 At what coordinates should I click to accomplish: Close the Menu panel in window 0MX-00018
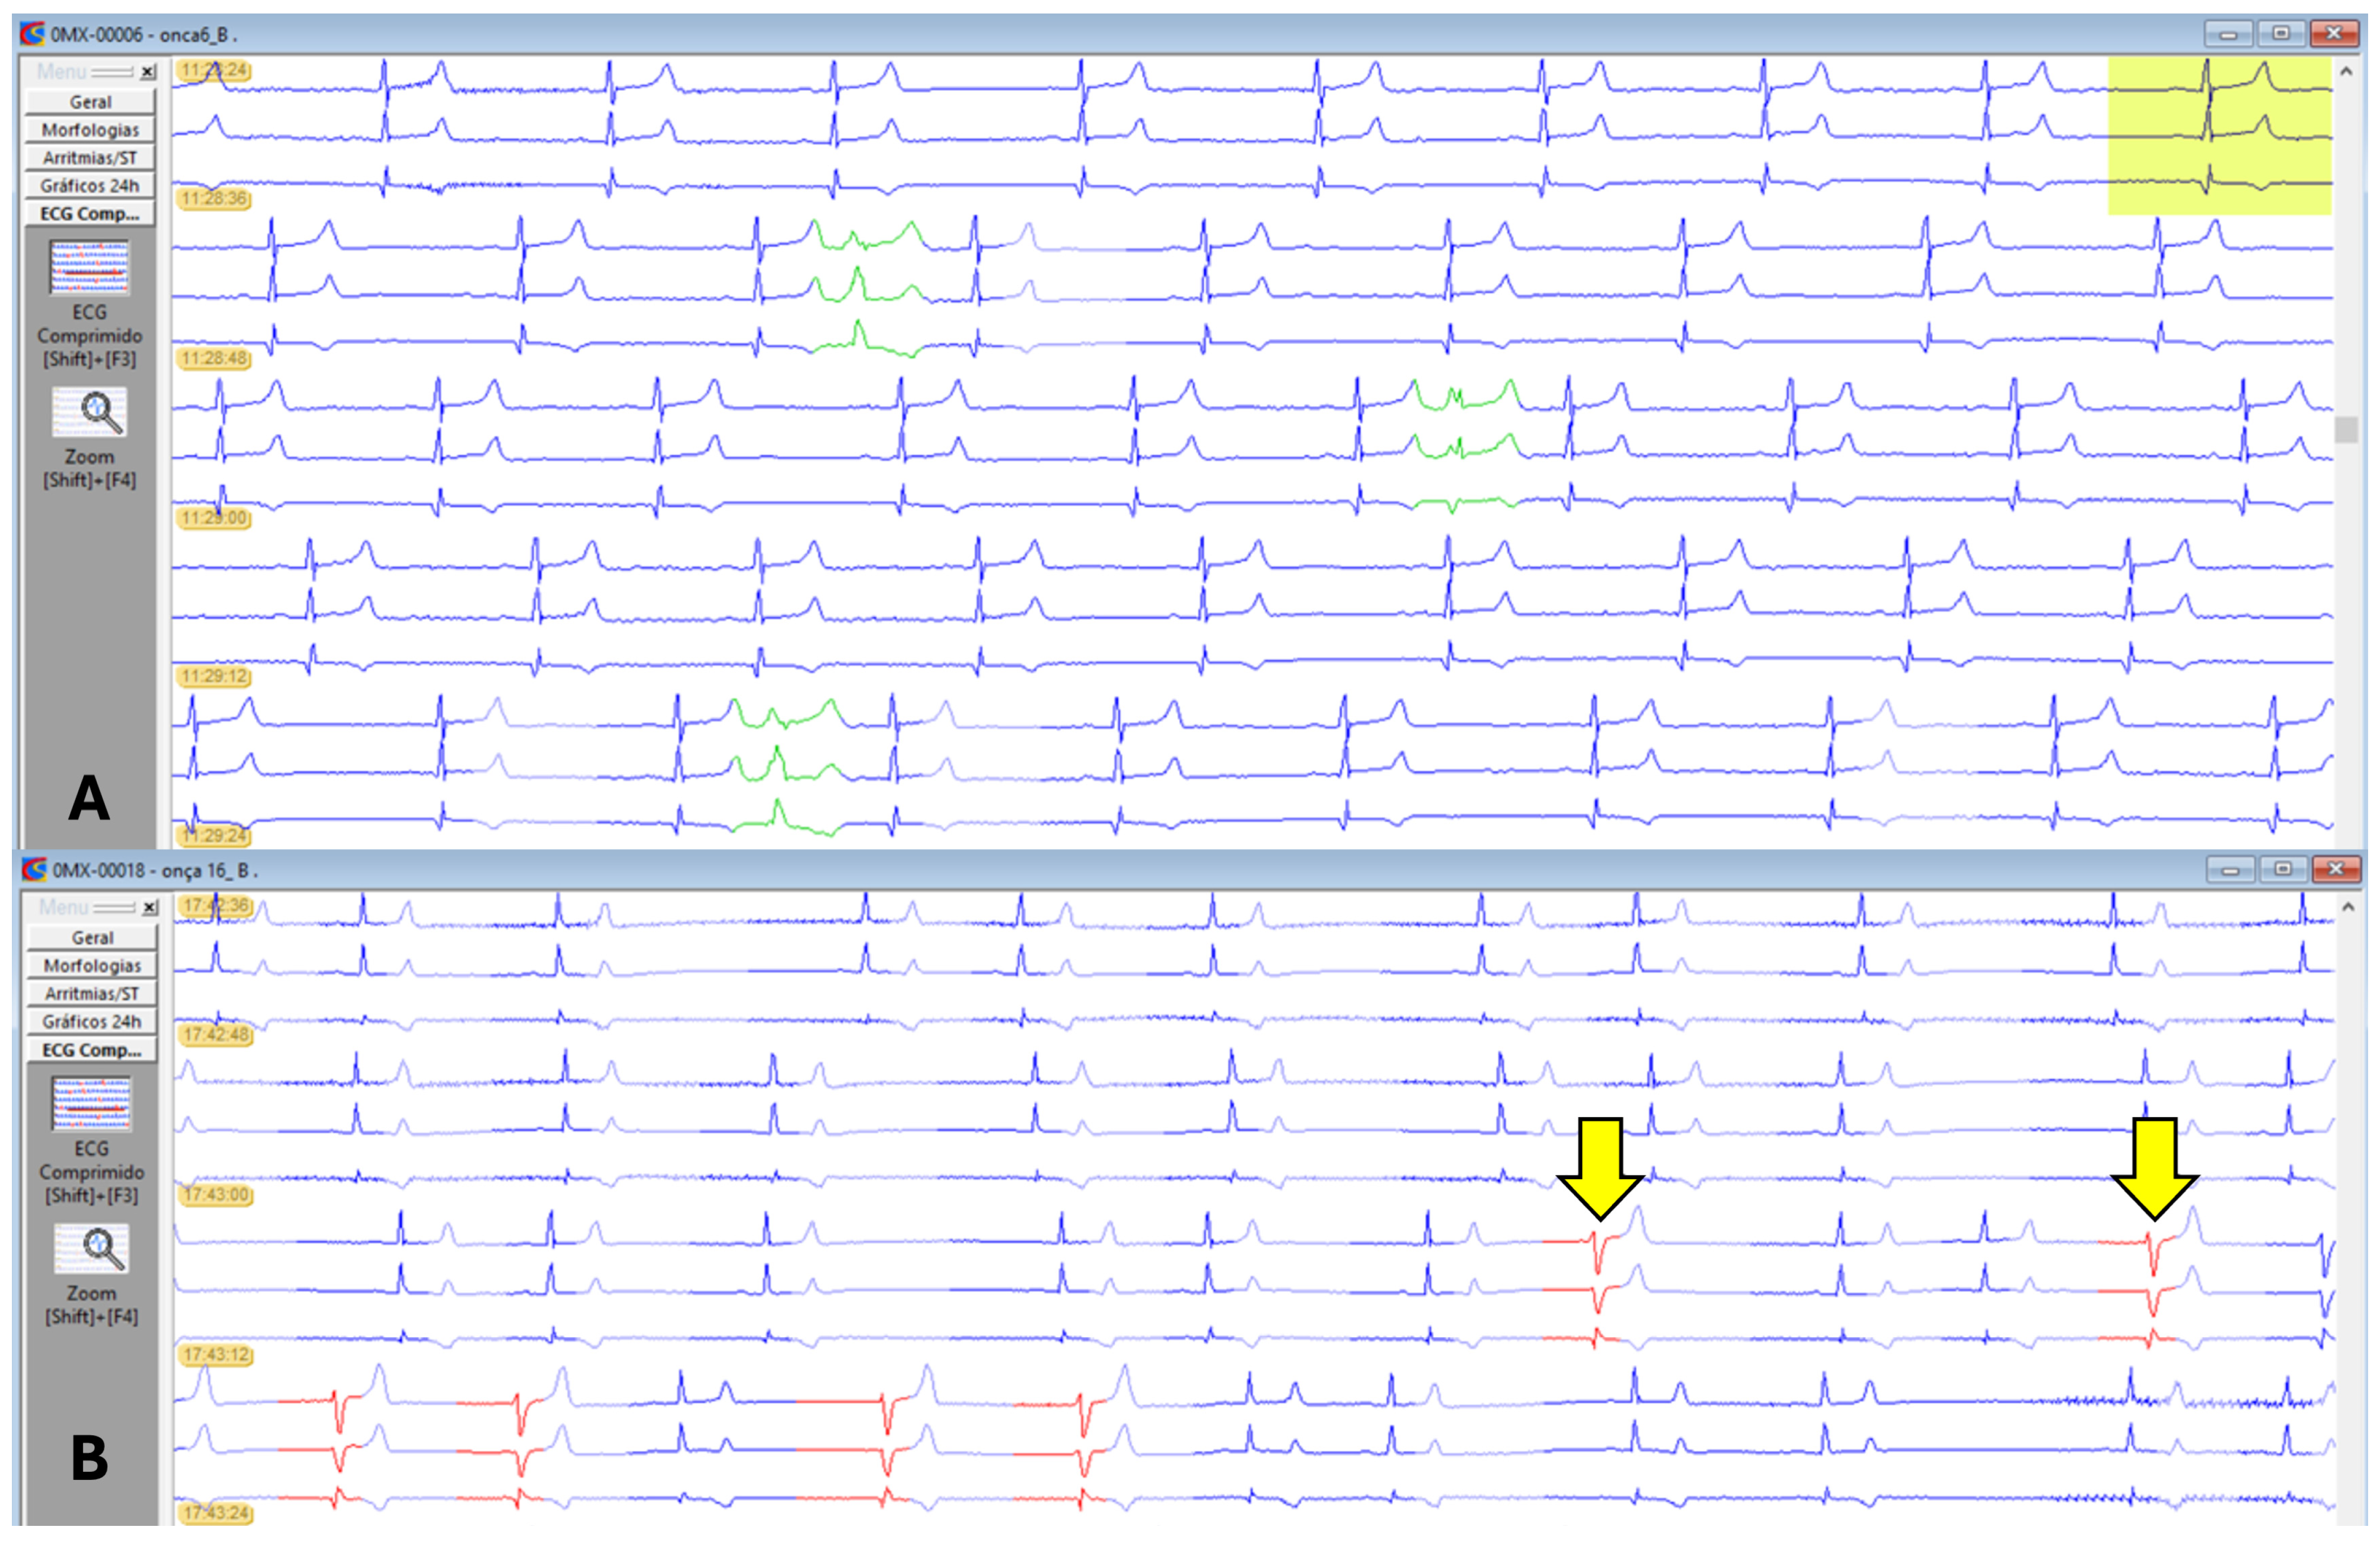150,908
